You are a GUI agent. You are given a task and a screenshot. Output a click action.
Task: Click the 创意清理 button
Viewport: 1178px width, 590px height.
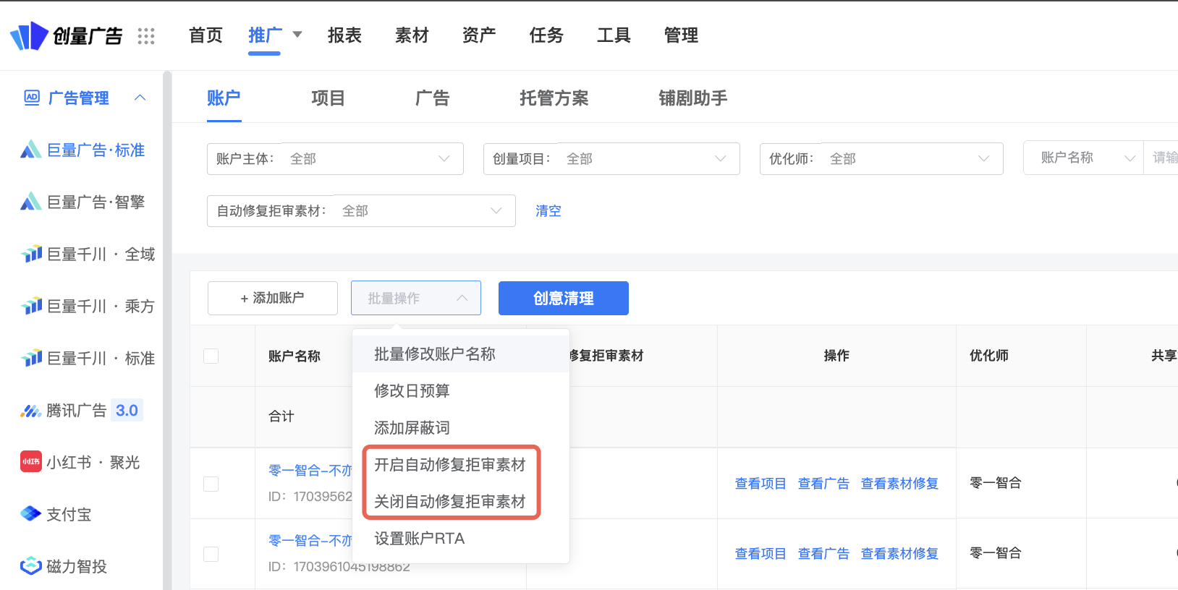pos(564,298)
